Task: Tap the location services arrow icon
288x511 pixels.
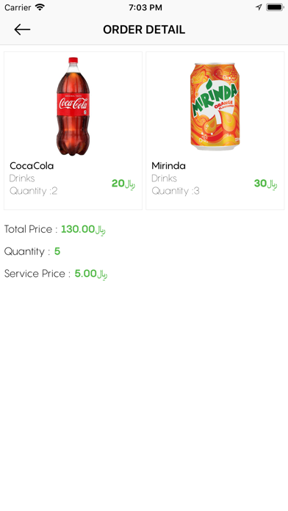Action: tap(259, 7)
